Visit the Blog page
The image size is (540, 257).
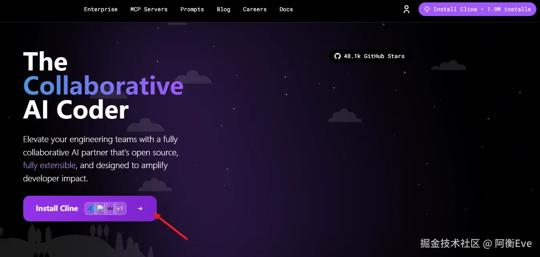223,9
